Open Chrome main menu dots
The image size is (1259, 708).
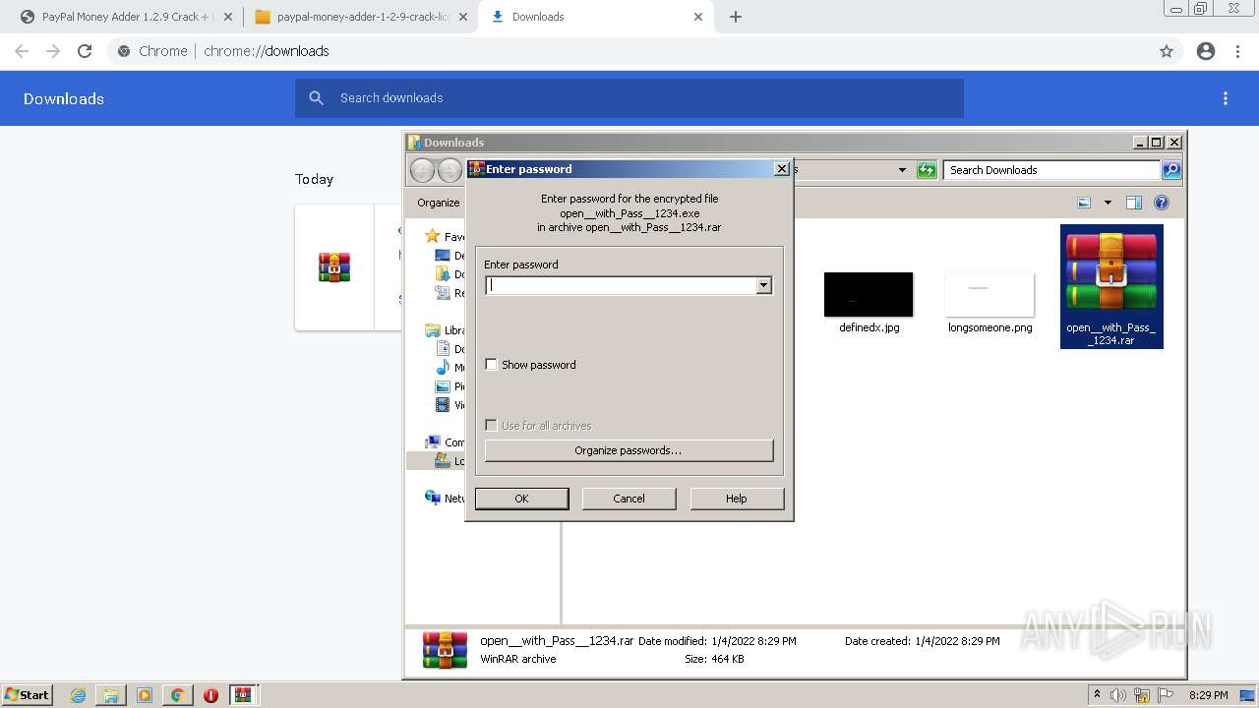(x=1238, y=51)
